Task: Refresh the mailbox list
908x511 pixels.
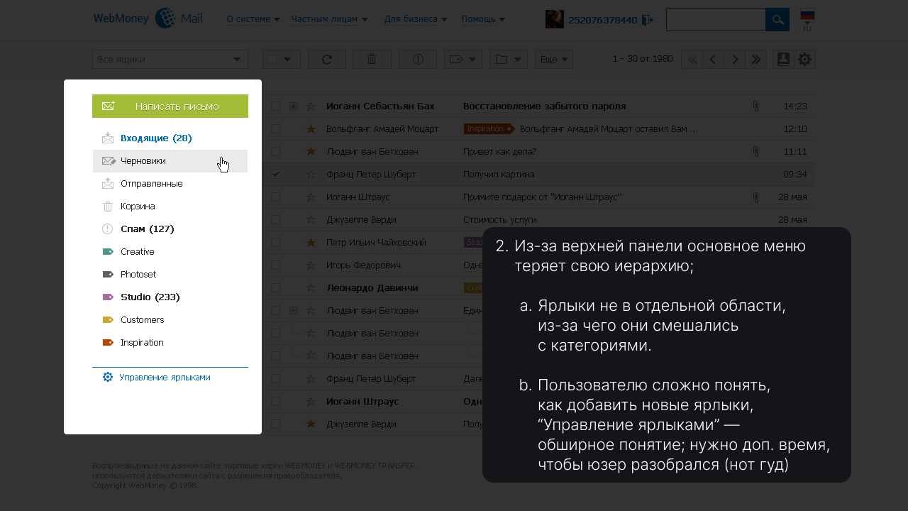Action: pos(327,60)
